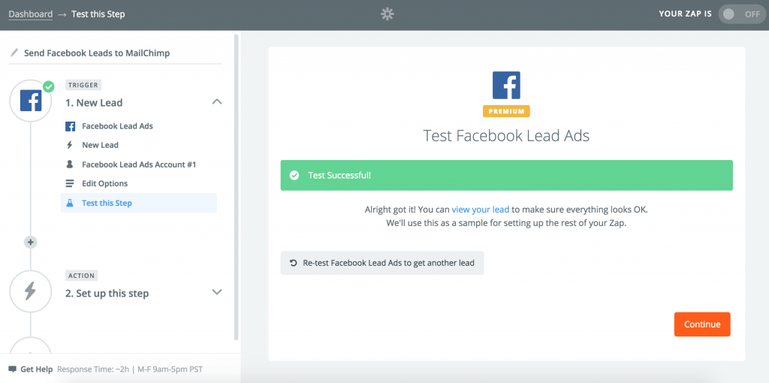769x383 pixels.
Task: Click Get Help link at bottom
Action: 36,369
